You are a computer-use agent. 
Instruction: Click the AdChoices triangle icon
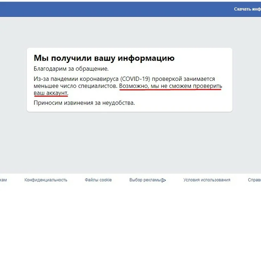[x=164, y=180]
